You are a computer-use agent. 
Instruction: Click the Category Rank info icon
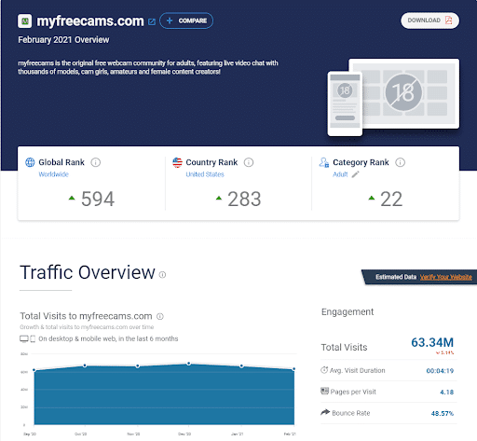pos(400,162)
